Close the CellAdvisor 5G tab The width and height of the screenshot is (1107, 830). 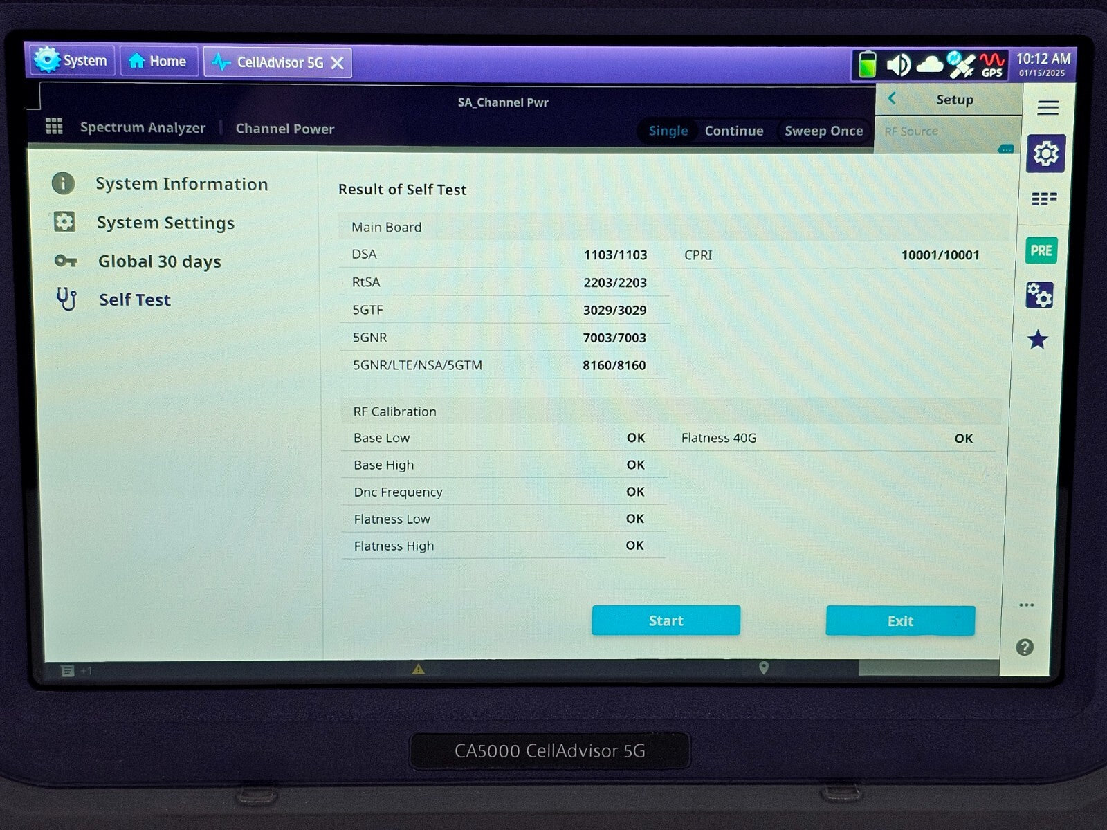pos(338,63)
